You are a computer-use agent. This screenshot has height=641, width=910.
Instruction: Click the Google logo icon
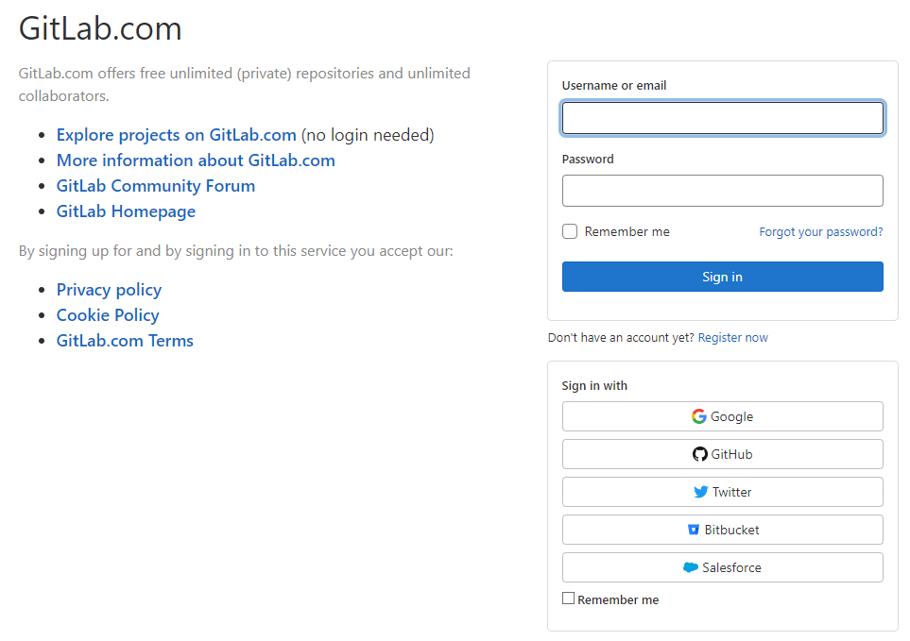[698, 416]
